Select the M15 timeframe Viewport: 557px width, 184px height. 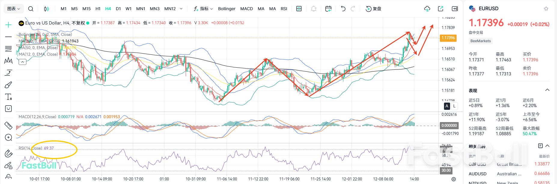(87, 9)
